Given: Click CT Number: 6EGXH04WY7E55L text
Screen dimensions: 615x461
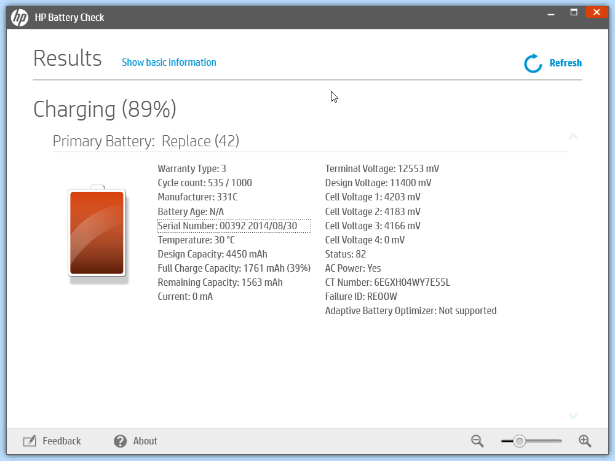Looking at the screenshot, I should coord(387,282).
